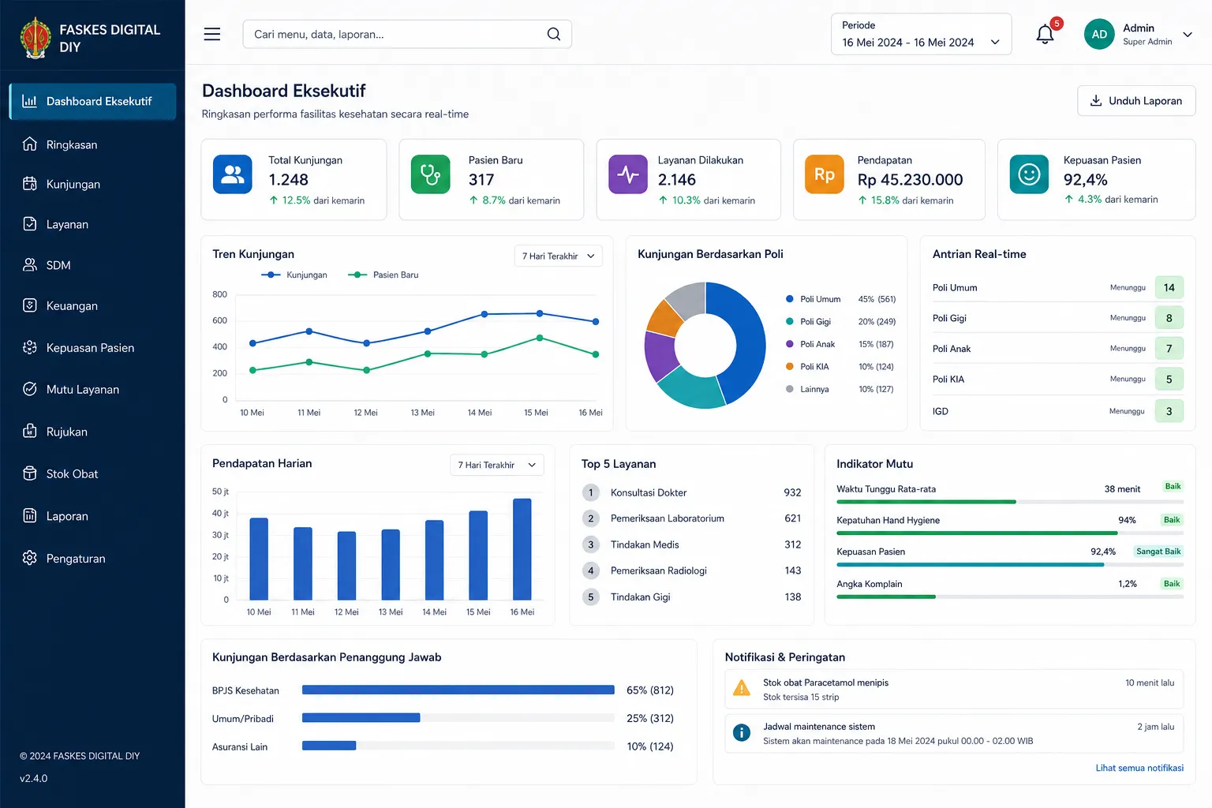Open the Stok obat Paracetamol menipis notification
The image size is (1212, 808).
pos(954,689)
